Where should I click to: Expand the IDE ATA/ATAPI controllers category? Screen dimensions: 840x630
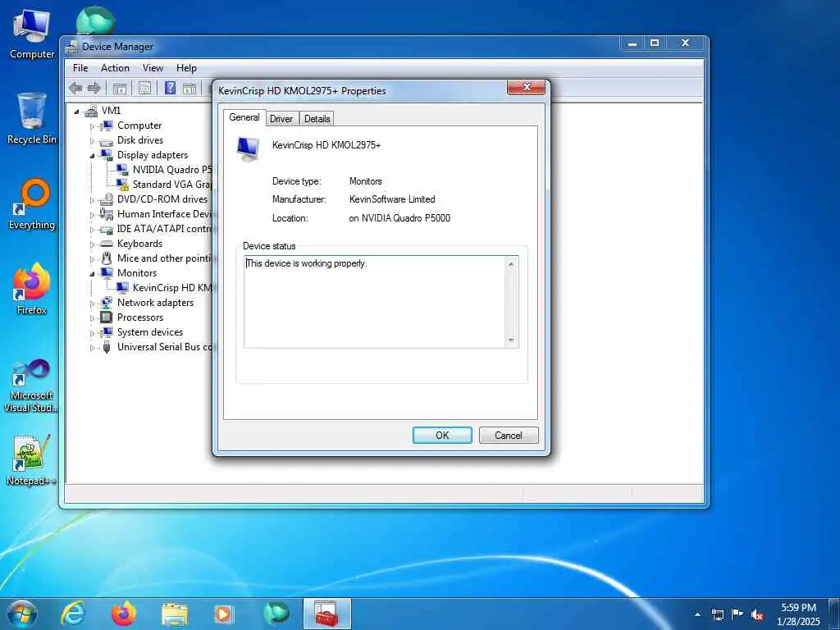coord(92,230)
